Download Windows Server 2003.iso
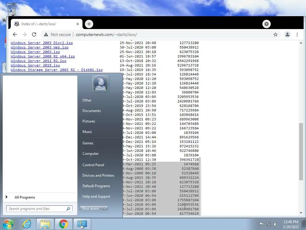This screenshot has height=230, width=306. 35,52
